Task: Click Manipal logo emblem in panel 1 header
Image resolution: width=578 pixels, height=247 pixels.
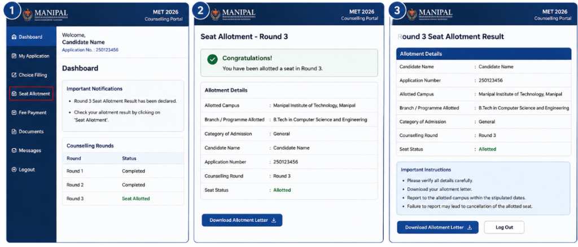Action: click(28, 15)
